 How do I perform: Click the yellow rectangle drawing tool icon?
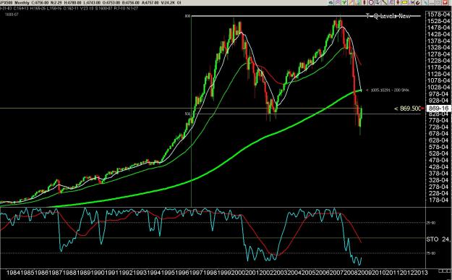tap(404, 3)
